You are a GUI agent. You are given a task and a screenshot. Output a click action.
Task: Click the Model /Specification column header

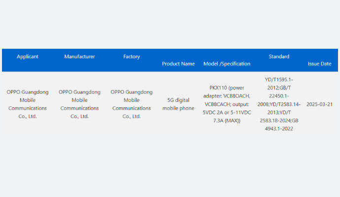227,64
